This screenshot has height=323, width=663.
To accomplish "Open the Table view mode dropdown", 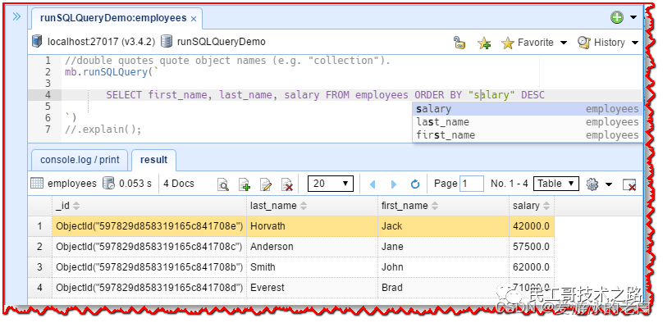I will 556,184.
